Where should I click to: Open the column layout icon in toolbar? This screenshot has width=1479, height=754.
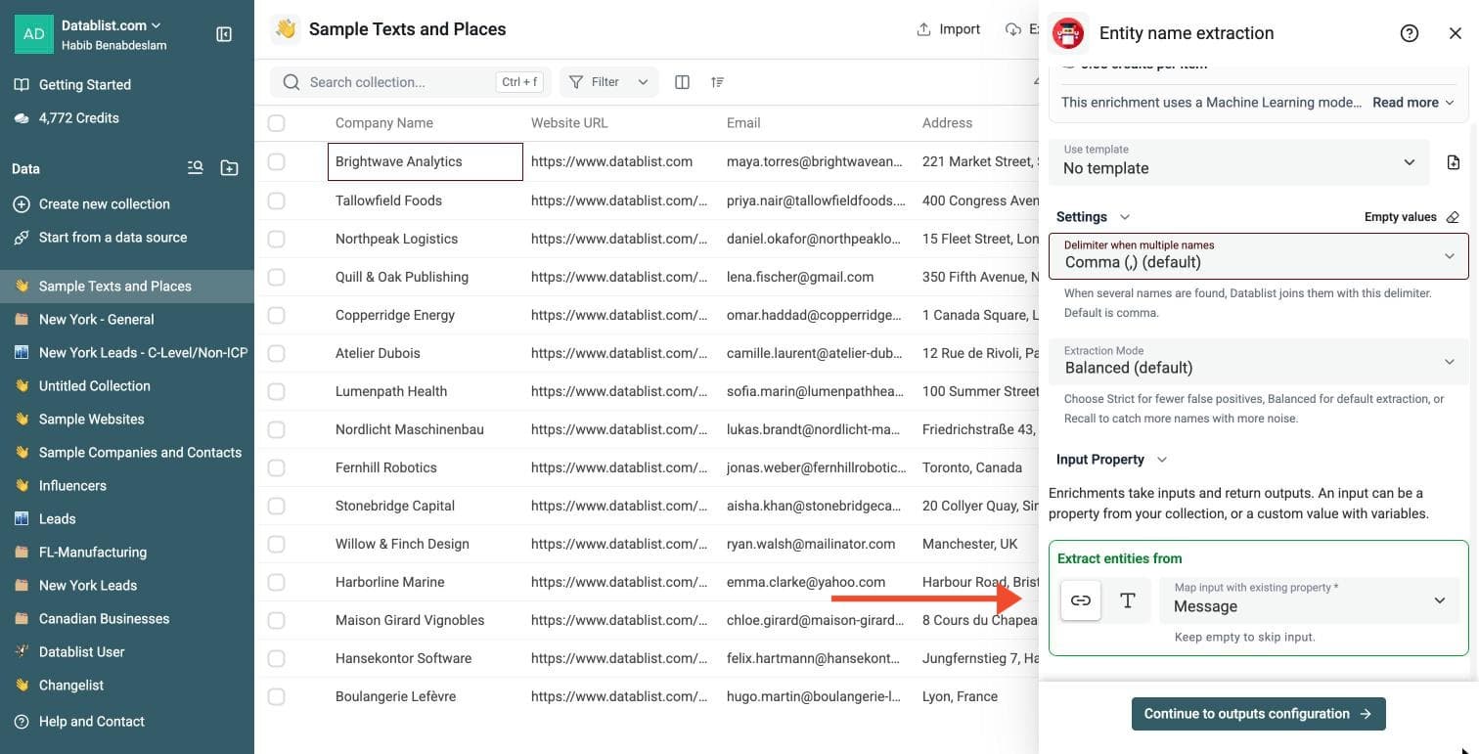683,82
